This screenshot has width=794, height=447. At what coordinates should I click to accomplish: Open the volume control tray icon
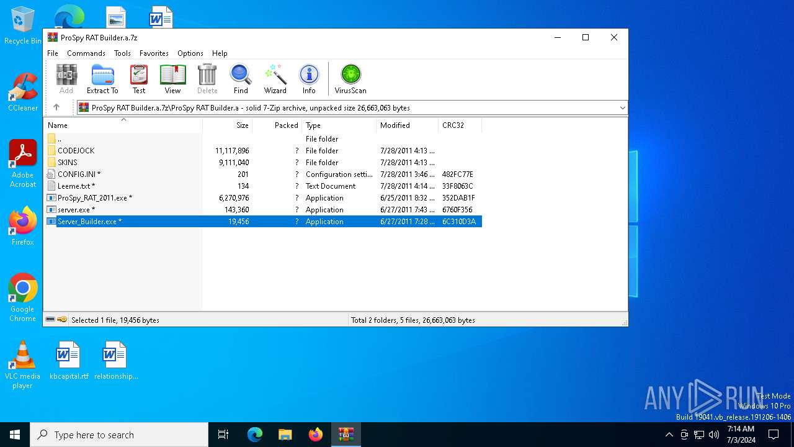(x=714, y=435)
